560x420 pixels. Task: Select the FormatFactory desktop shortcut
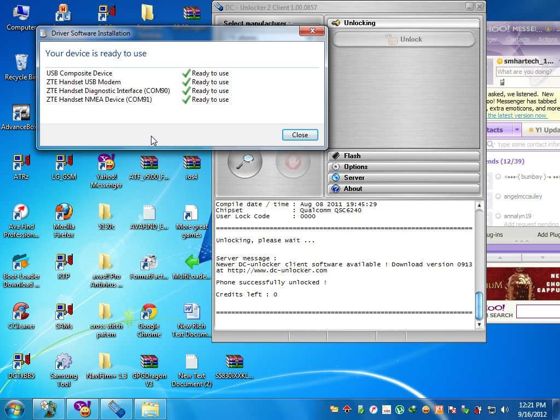coord(149,266)
